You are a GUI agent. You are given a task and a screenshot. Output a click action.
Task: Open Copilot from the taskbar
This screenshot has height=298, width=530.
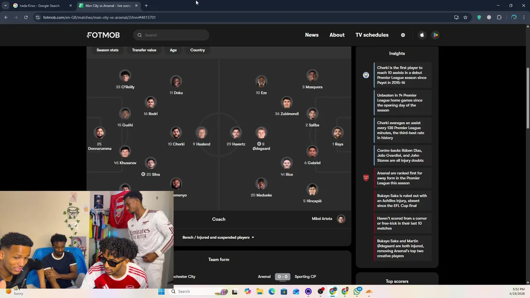coord(248,291)
